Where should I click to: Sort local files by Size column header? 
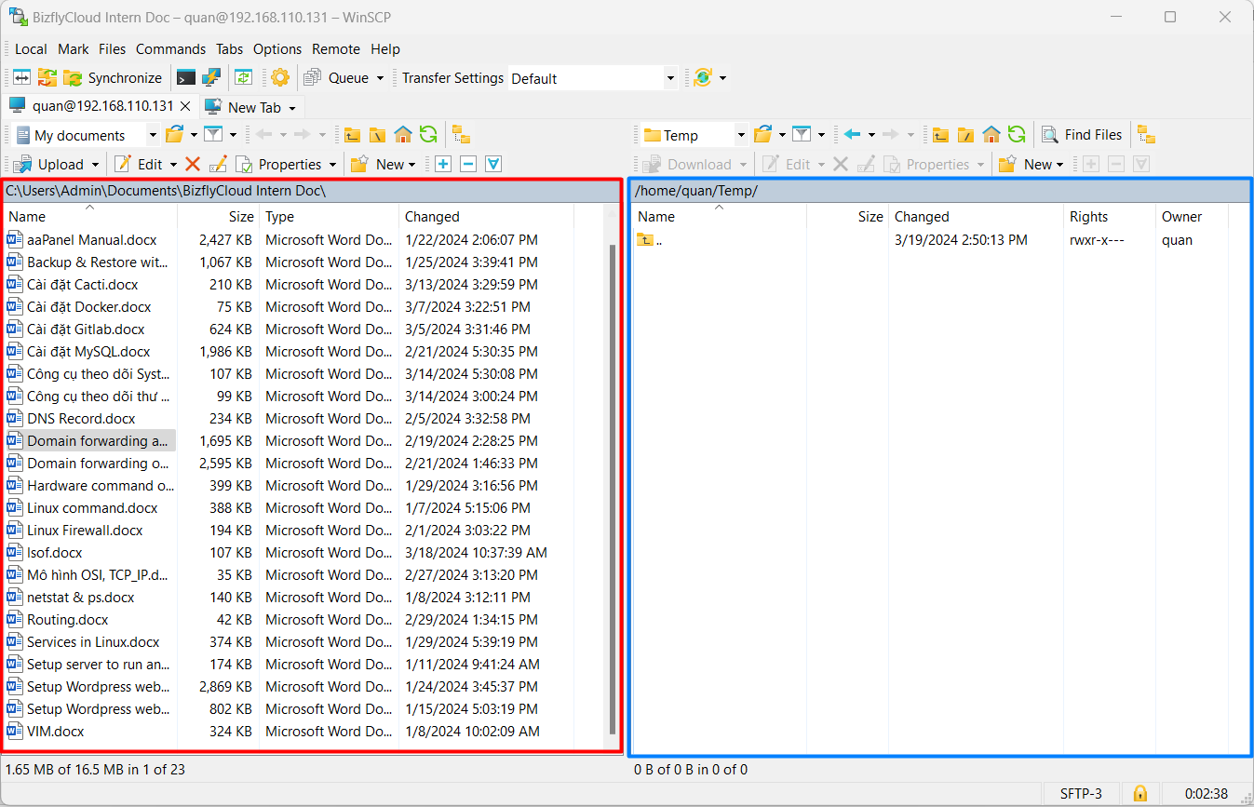click(x=218, y=217)
